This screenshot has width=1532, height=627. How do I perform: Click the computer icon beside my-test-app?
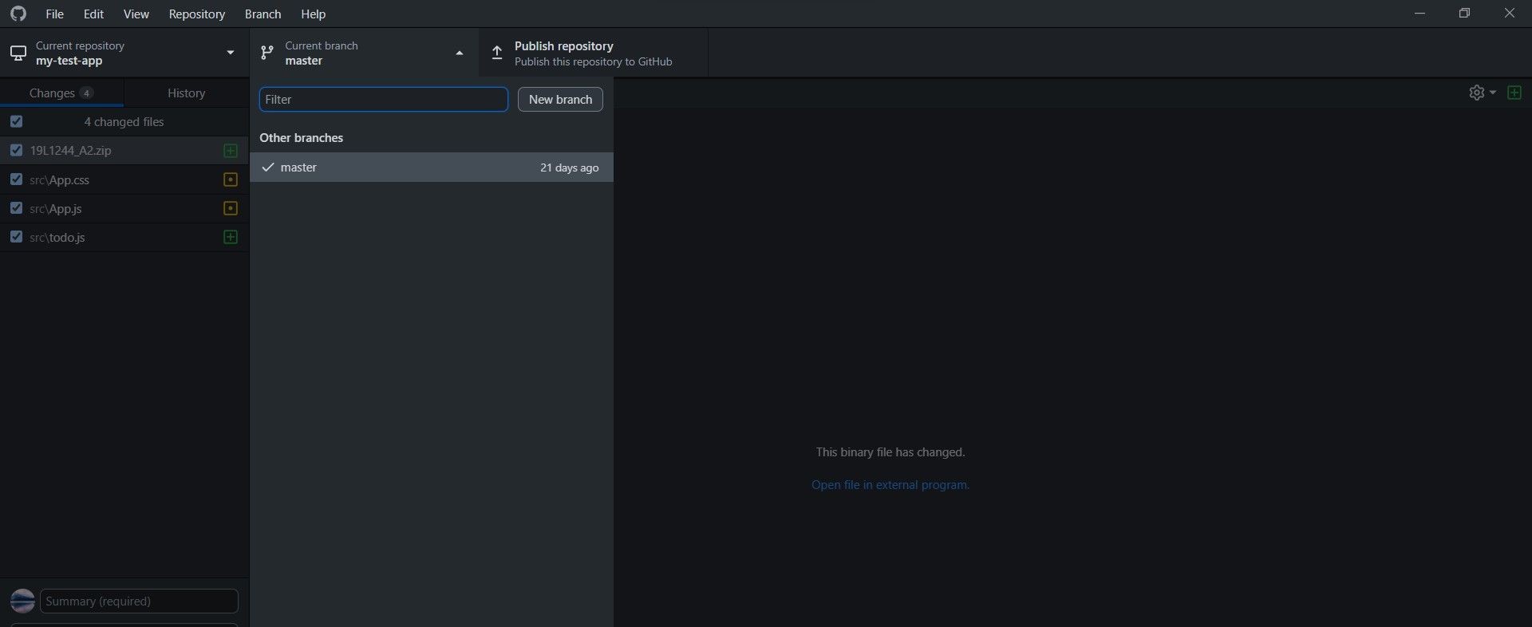(x=18, y=53)
